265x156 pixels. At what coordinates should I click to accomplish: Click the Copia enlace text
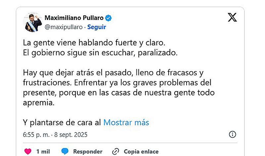coord(141,151)
